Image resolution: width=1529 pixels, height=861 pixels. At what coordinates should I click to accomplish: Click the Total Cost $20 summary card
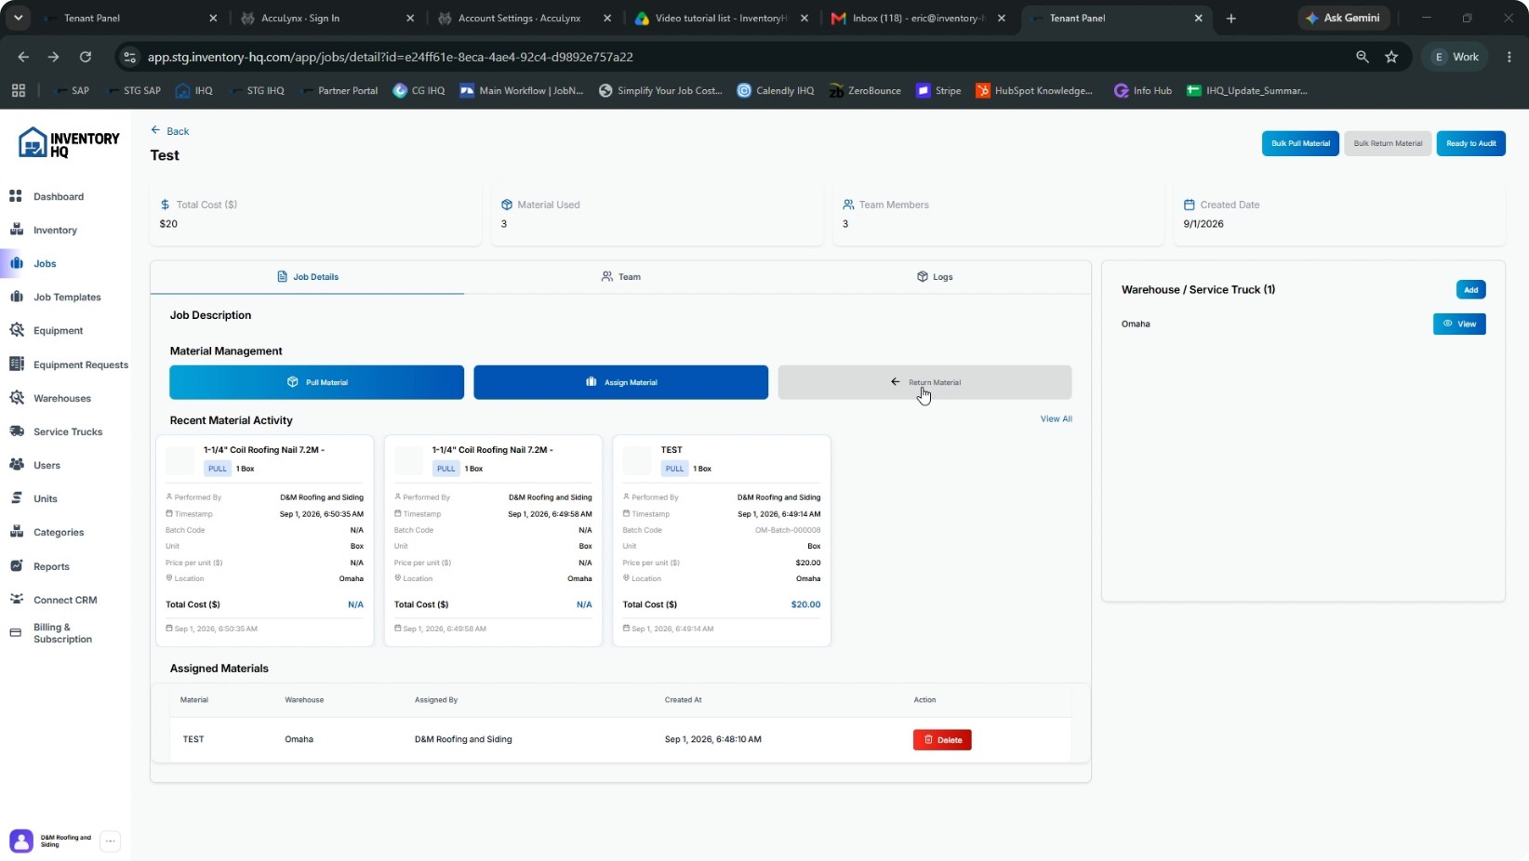316,215
